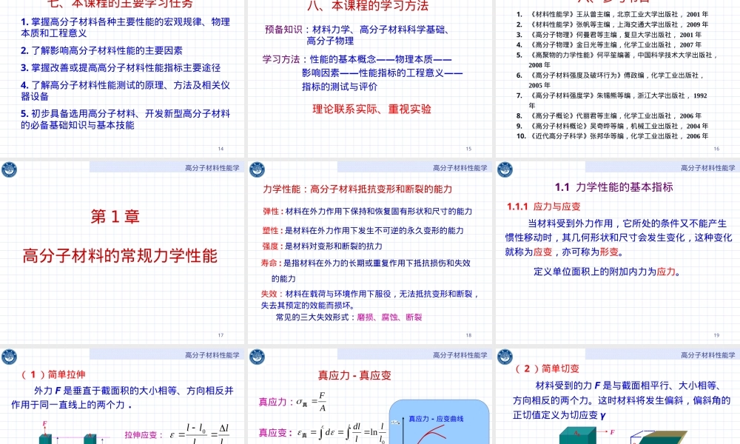740x444 pixels.
Task: Click item 1. 掌握高分子材料各种主要性能的宏观规律
Action: click(x=126, y=27)
